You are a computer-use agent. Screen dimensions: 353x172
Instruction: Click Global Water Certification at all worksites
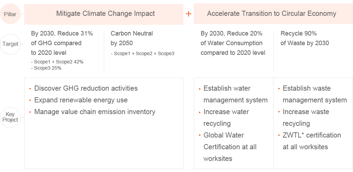click(x=230, y=147)
